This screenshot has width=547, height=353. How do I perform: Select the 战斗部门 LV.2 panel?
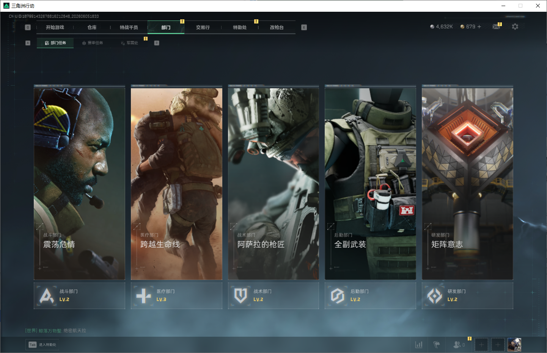79,296
